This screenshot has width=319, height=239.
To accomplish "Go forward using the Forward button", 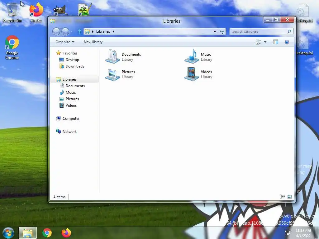I will (65, 31).
